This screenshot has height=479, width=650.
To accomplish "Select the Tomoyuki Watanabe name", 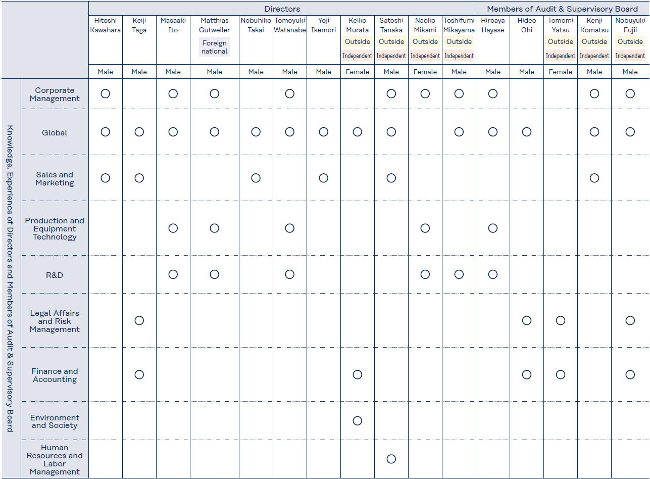I will click(x=290, y=25).
